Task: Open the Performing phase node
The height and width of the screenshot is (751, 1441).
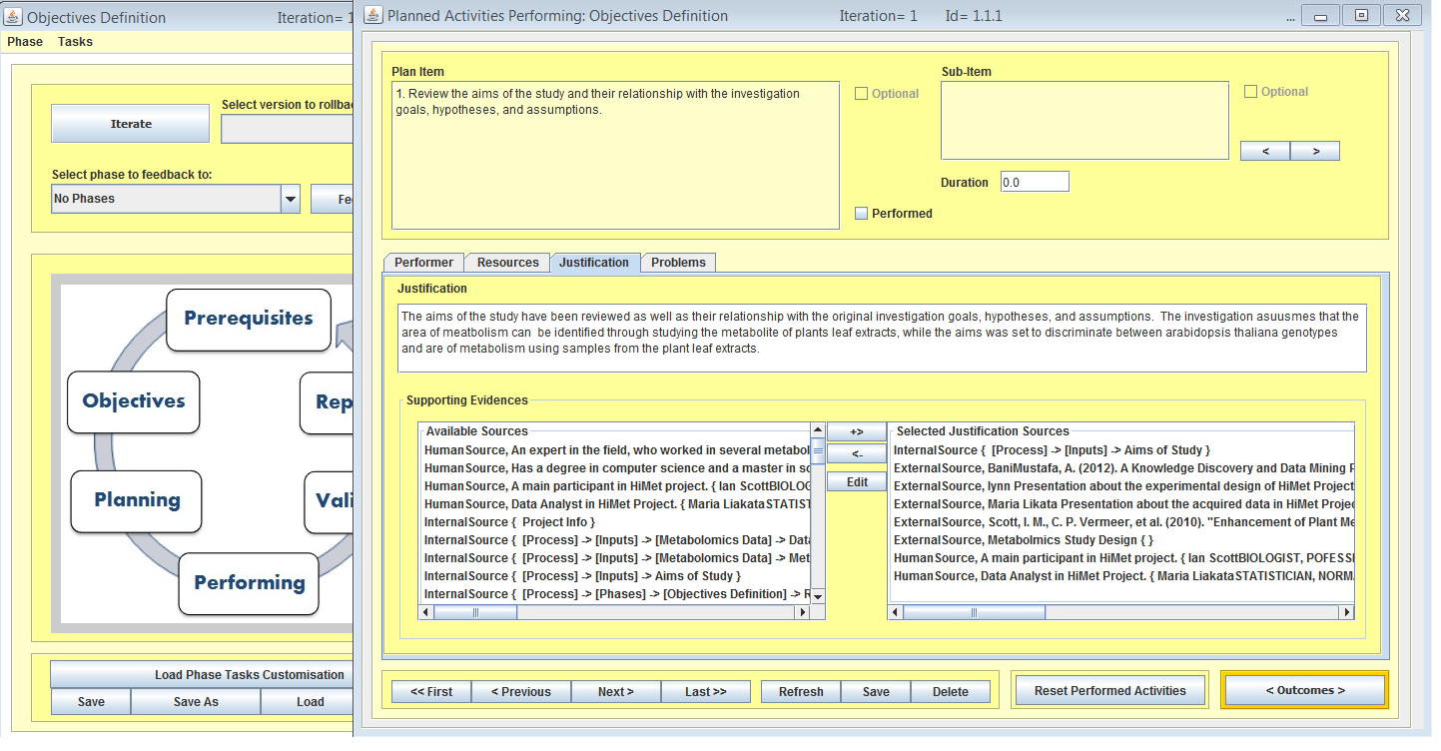Action: [x=249, y=583]
